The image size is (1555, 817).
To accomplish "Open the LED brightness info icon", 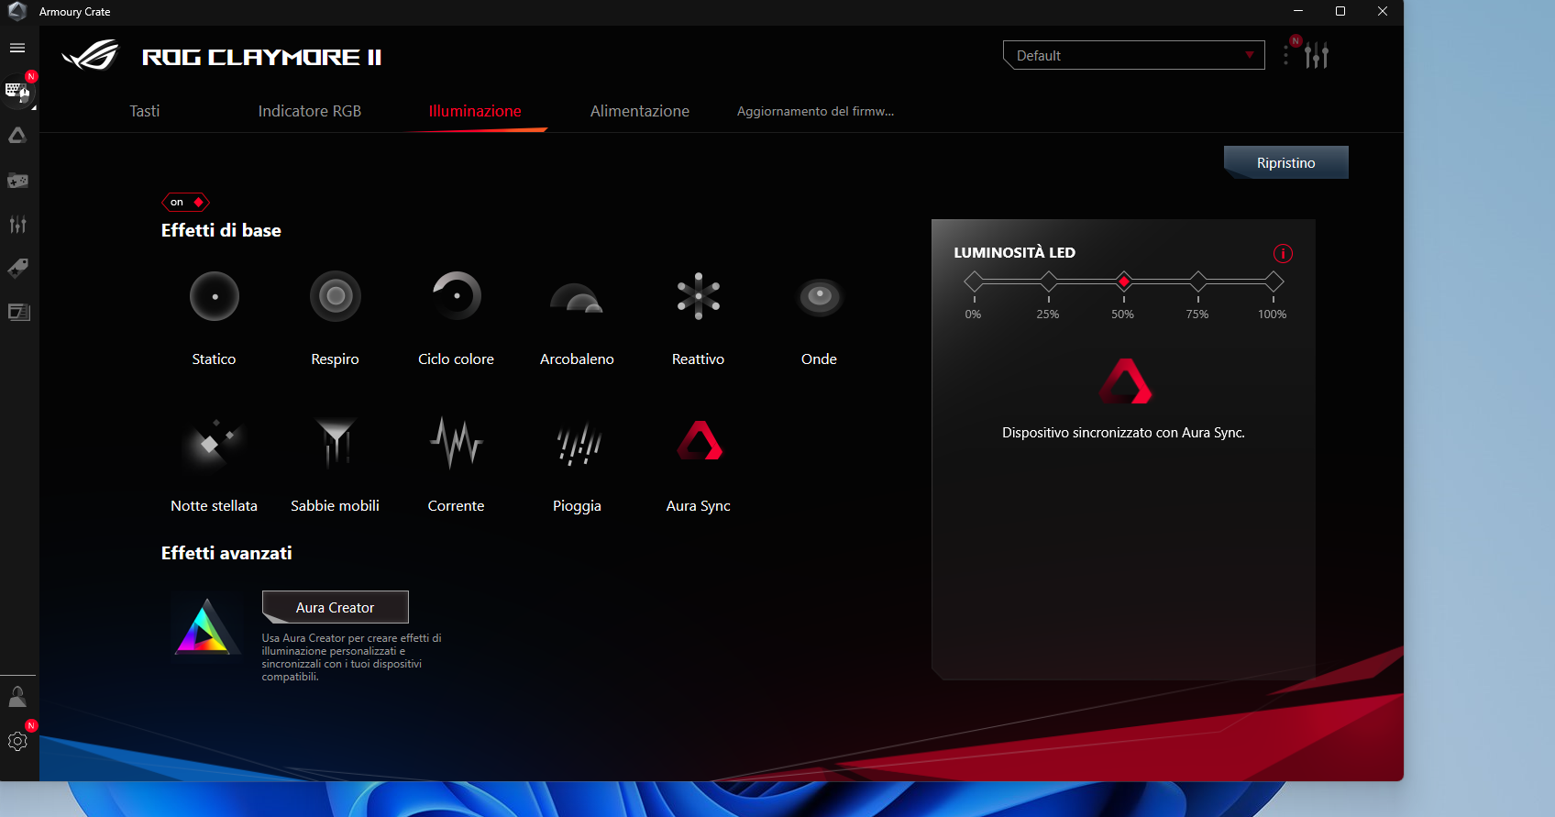I will (1283, 253).
